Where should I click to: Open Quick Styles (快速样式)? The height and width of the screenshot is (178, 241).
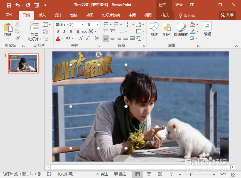(181, 31)
